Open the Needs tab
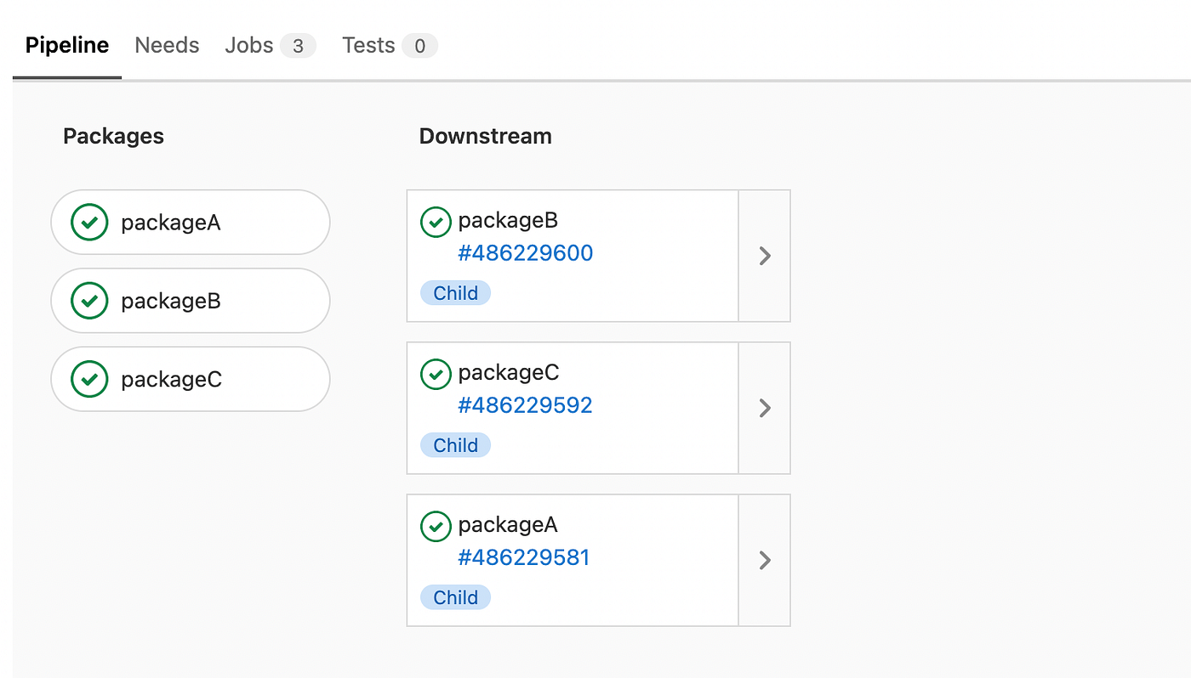The image size is (1191, 678). coord(167,45)
